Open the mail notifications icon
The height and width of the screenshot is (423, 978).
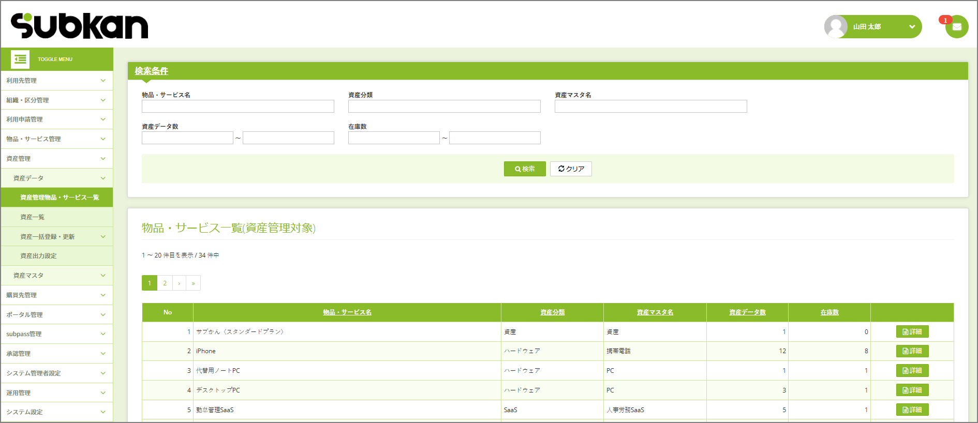pos(957,27)
